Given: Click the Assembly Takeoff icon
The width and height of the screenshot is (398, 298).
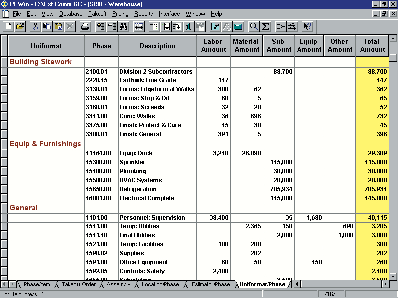Looking at the screenshot, I should [177, 26].
